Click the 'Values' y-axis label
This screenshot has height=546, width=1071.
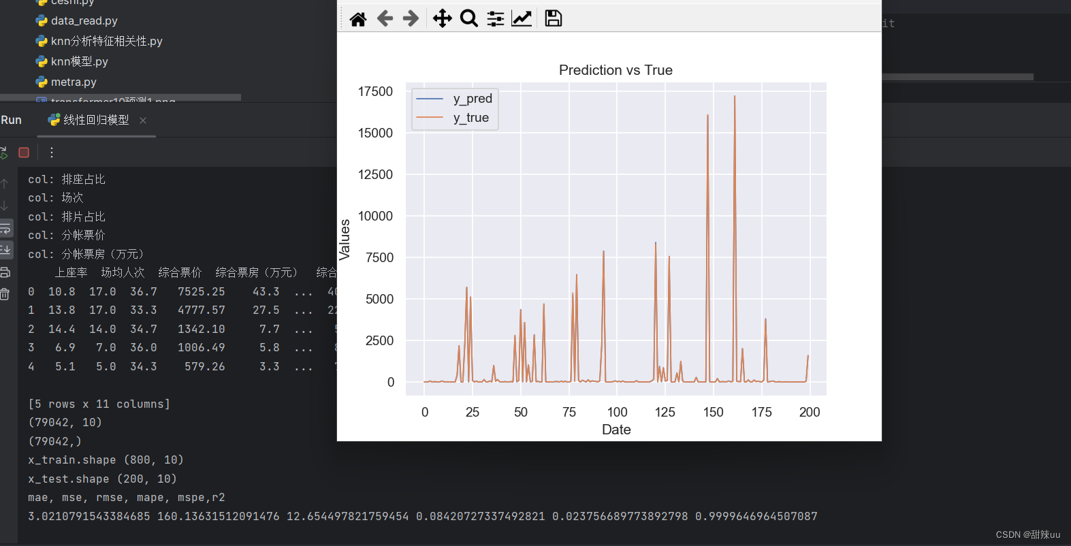click(x=345, y=240)
